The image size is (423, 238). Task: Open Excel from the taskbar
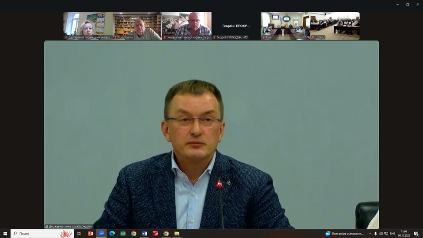point(123,234)
